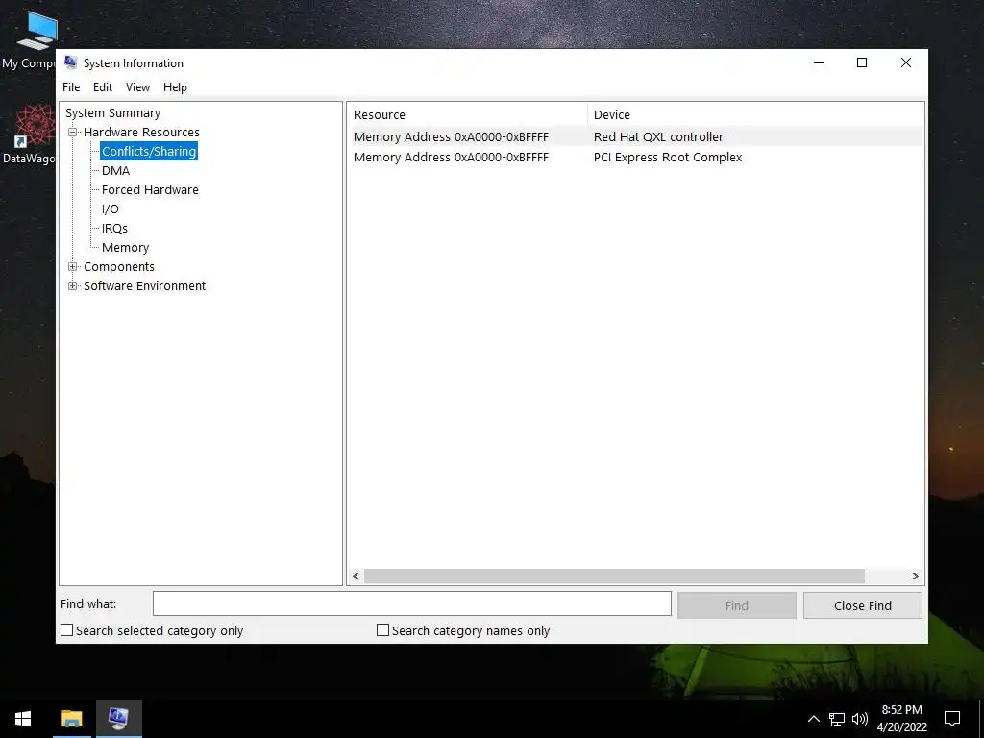Image resolution: width=984 pixels, height=738 pixels.
Task: Click Memory Address in Red Hat QXL row
Action: [451, 136]
